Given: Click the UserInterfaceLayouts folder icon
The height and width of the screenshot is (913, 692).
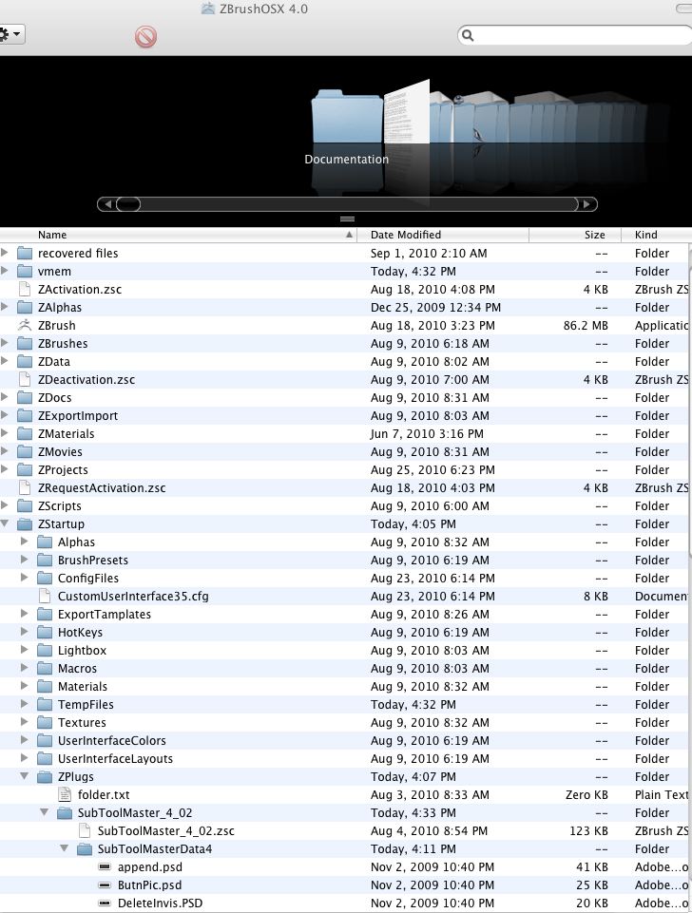Looking at the screenshot, I should tap(45, 759).
